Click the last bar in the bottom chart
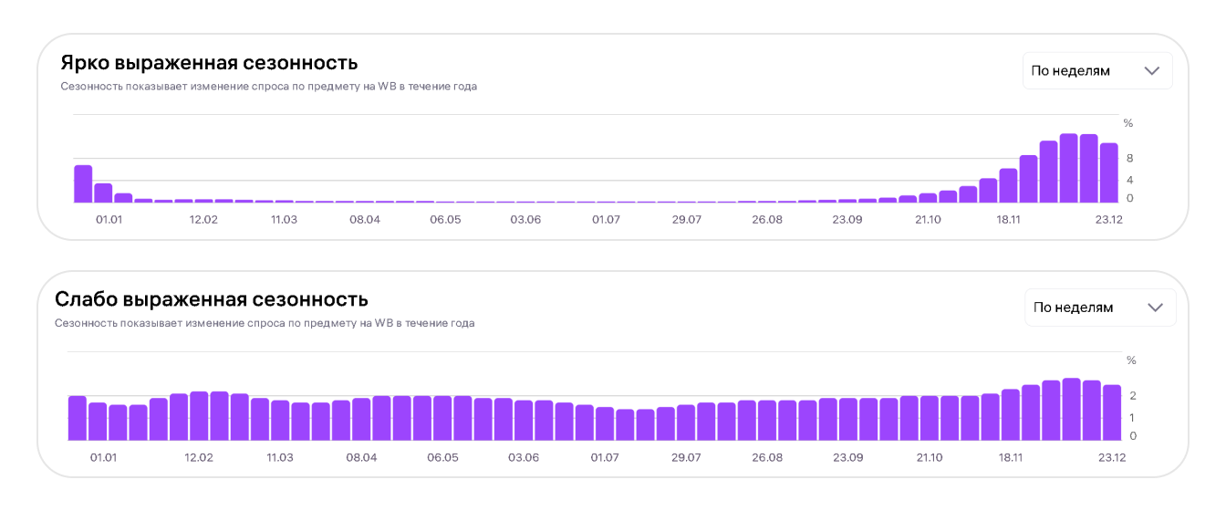The width and height of the screenshot is (1226, 511). pyautogui.click(x=1111, y=412)
